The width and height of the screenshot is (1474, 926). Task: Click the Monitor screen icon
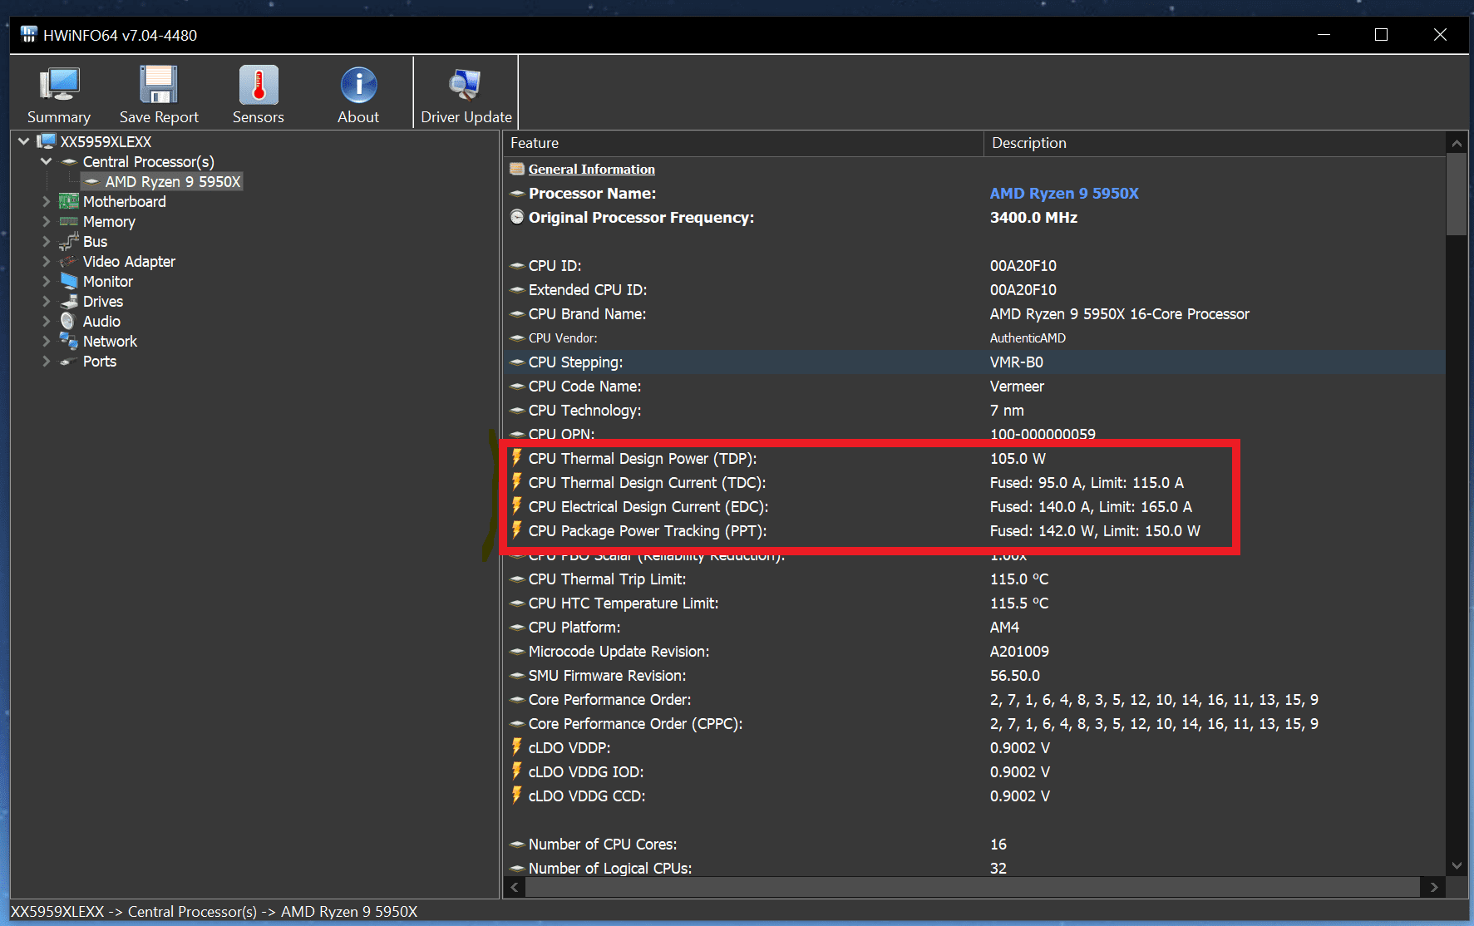69,282
